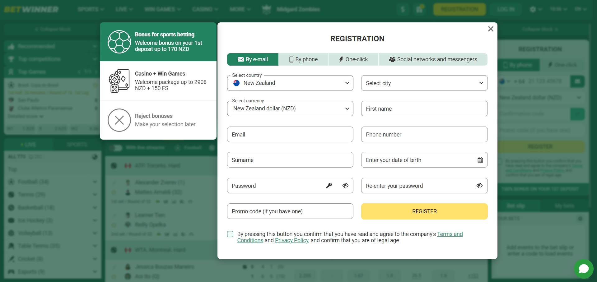This screenshot has width=597, height=282.
Task: Toggle visibility of Re-enter your password field
Action: [479, 186]
